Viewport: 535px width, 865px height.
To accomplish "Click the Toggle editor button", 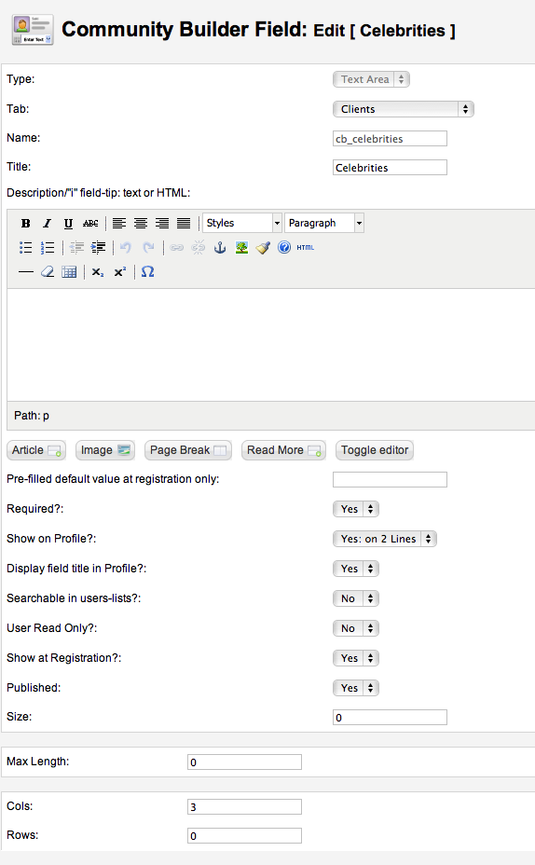I will [x=375, y=450].
